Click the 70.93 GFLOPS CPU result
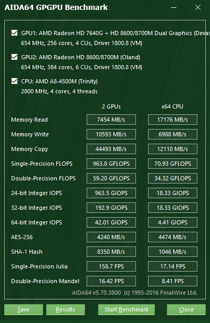The width and height of the screenshot is (210, 323). [173, 164]
